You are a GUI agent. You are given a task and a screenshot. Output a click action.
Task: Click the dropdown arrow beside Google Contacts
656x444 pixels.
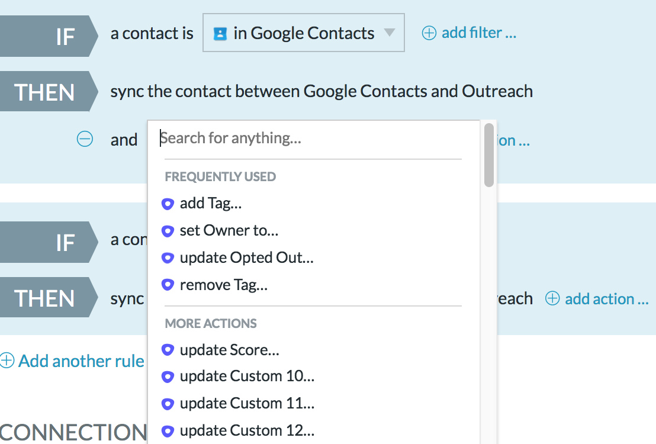coord(390,32)
